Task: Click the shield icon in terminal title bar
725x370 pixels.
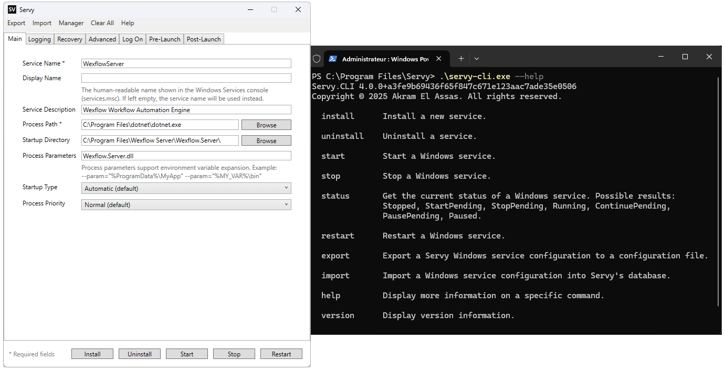Action: (x=317, y=59)
